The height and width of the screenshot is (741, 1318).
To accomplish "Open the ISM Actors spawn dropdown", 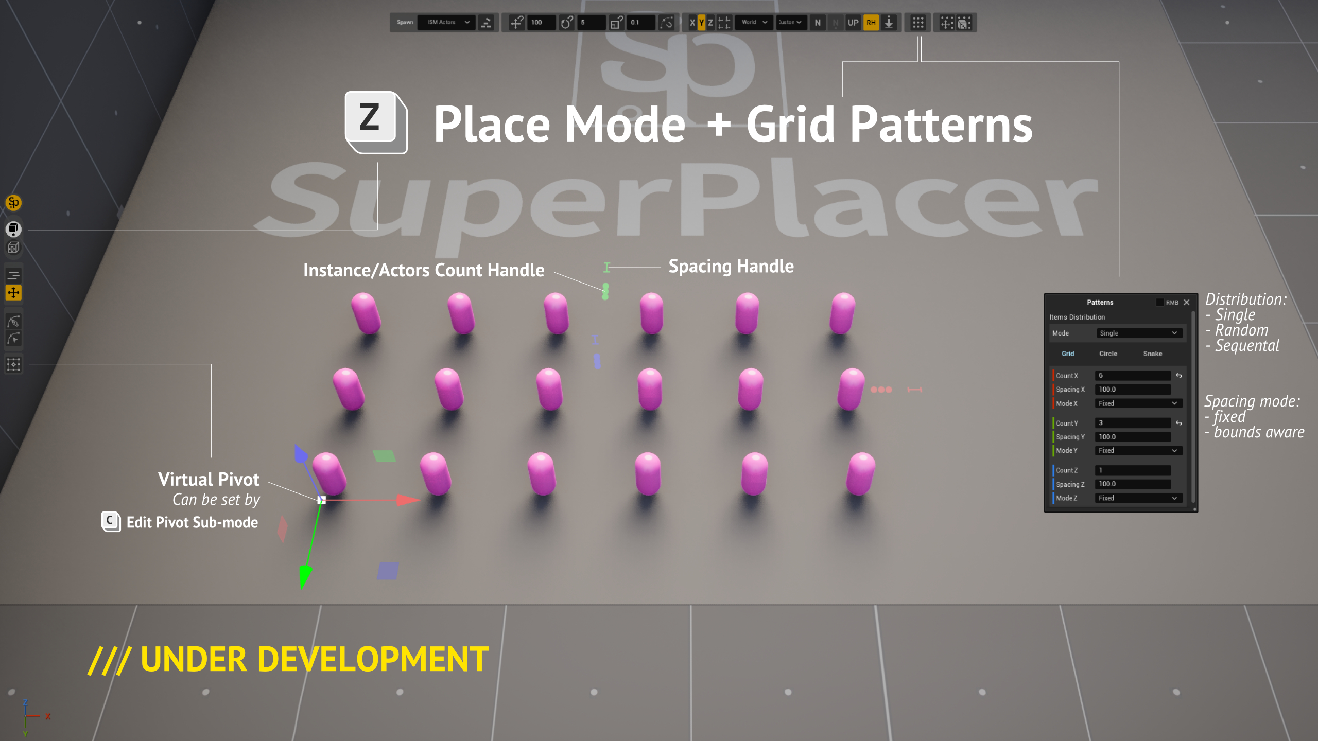I will tap(446, 22).
